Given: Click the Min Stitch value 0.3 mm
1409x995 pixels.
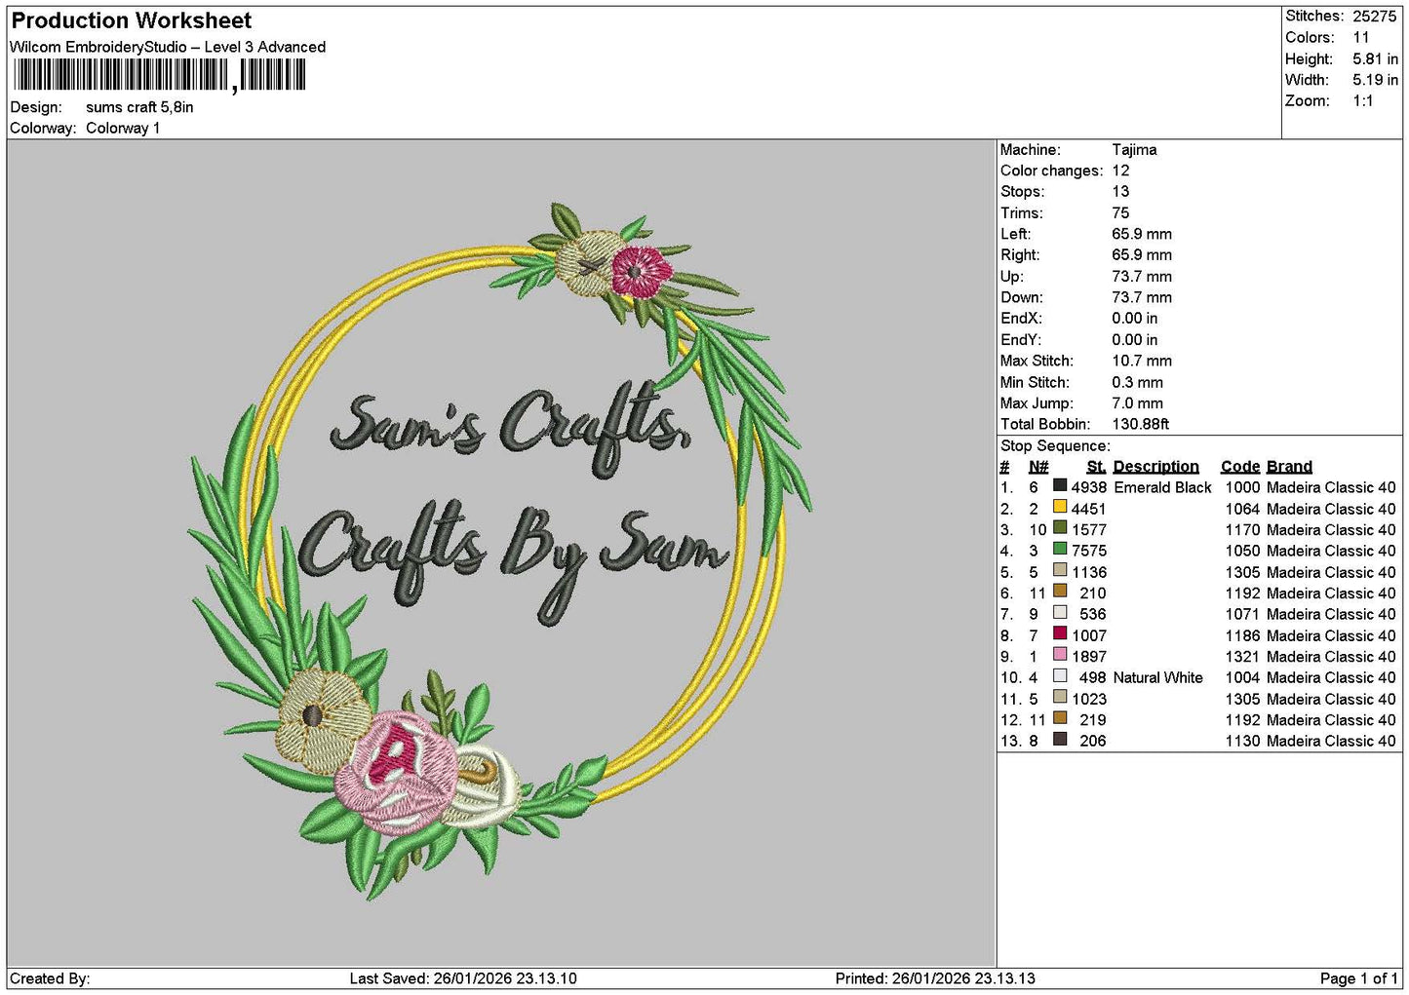Looking at the screenshot, I should tap(1137, 382).
